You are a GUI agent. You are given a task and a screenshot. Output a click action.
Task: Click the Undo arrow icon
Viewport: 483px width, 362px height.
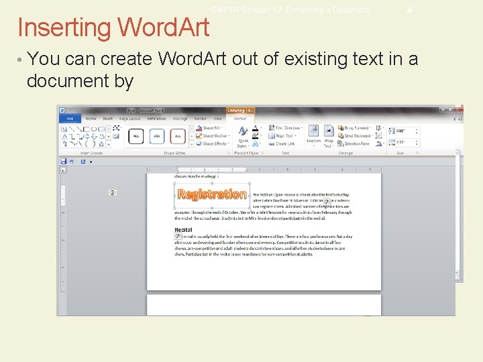coord(72,162)
